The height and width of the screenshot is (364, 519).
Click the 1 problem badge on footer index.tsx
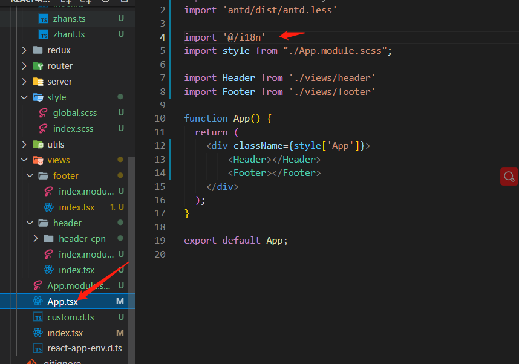click(113, 207)
